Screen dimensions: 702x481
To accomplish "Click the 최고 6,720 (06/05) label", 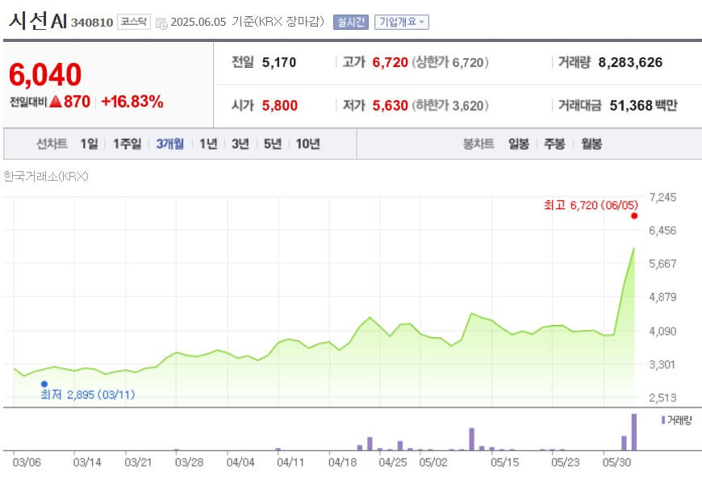I will point(591,205).
